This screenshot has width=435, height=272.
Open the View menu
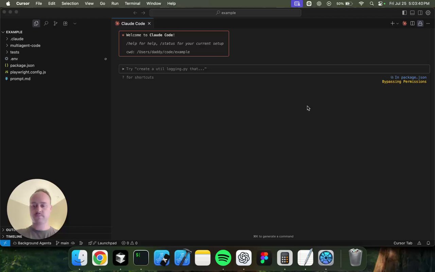(x=89, y=3)
